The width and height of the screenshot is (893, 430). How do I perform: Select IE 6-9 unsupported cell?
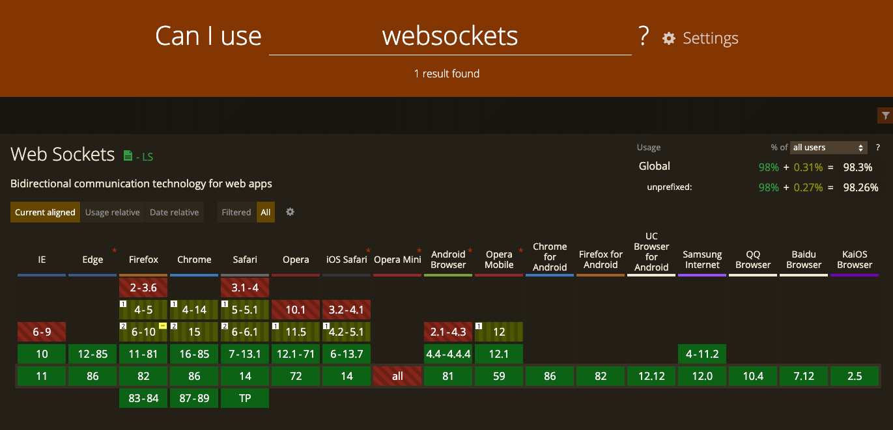click(42, 332)
